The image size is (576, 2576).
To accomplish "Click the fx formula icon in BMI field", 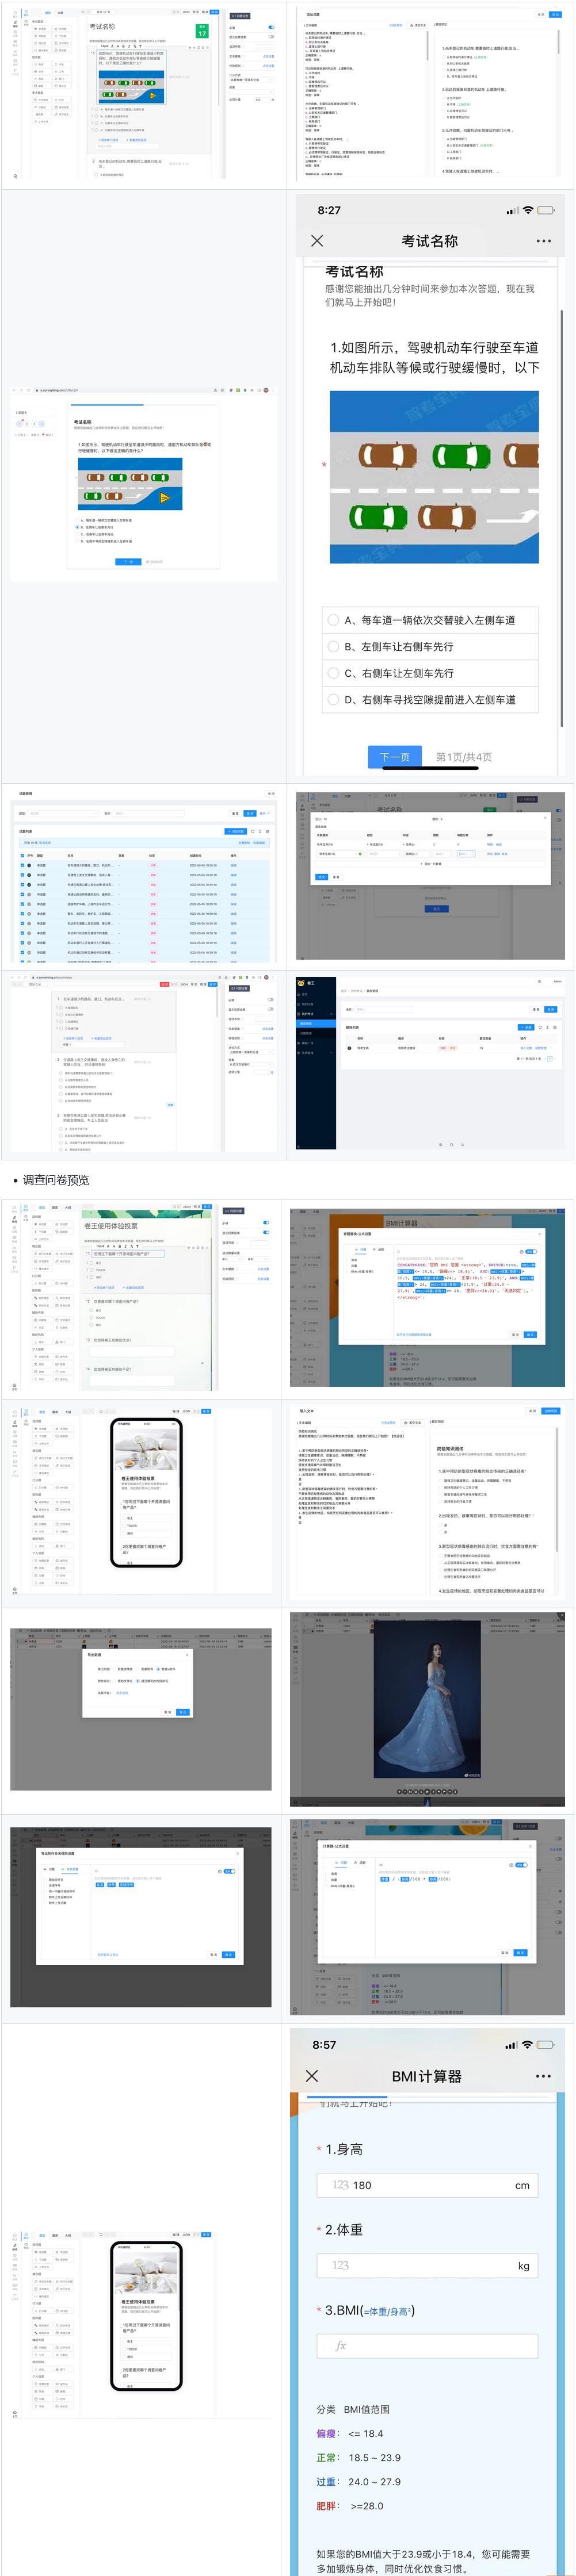I will coord(341,2345).
